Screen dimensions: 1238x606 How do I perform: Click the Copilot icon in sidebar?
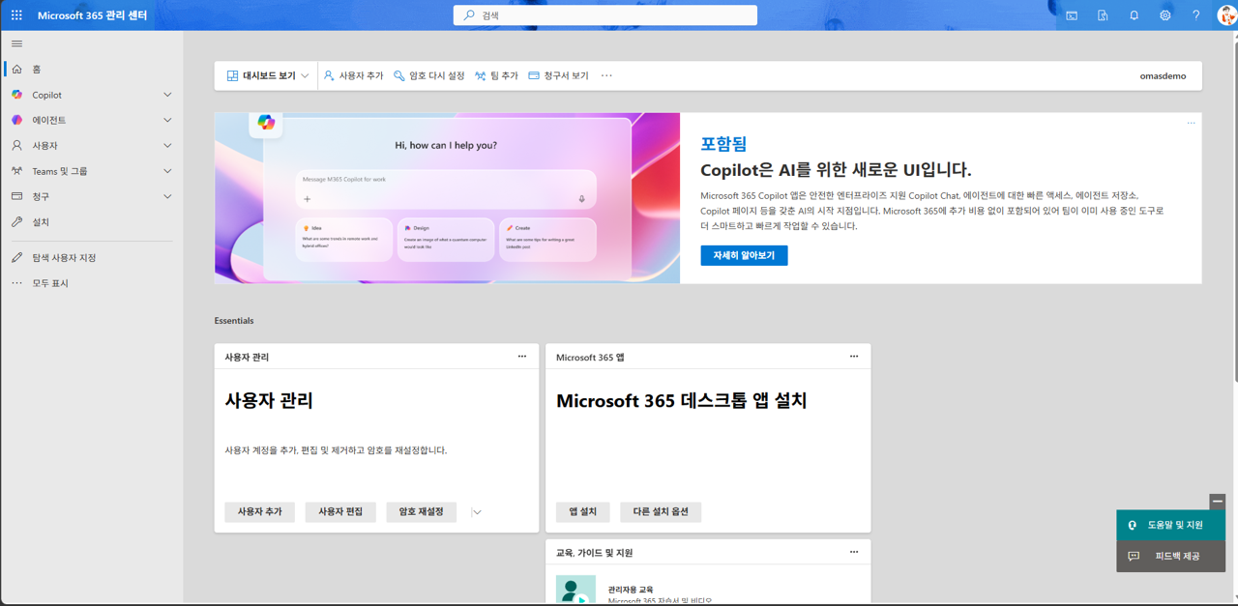pyautogui.click(x=16, y=95)
